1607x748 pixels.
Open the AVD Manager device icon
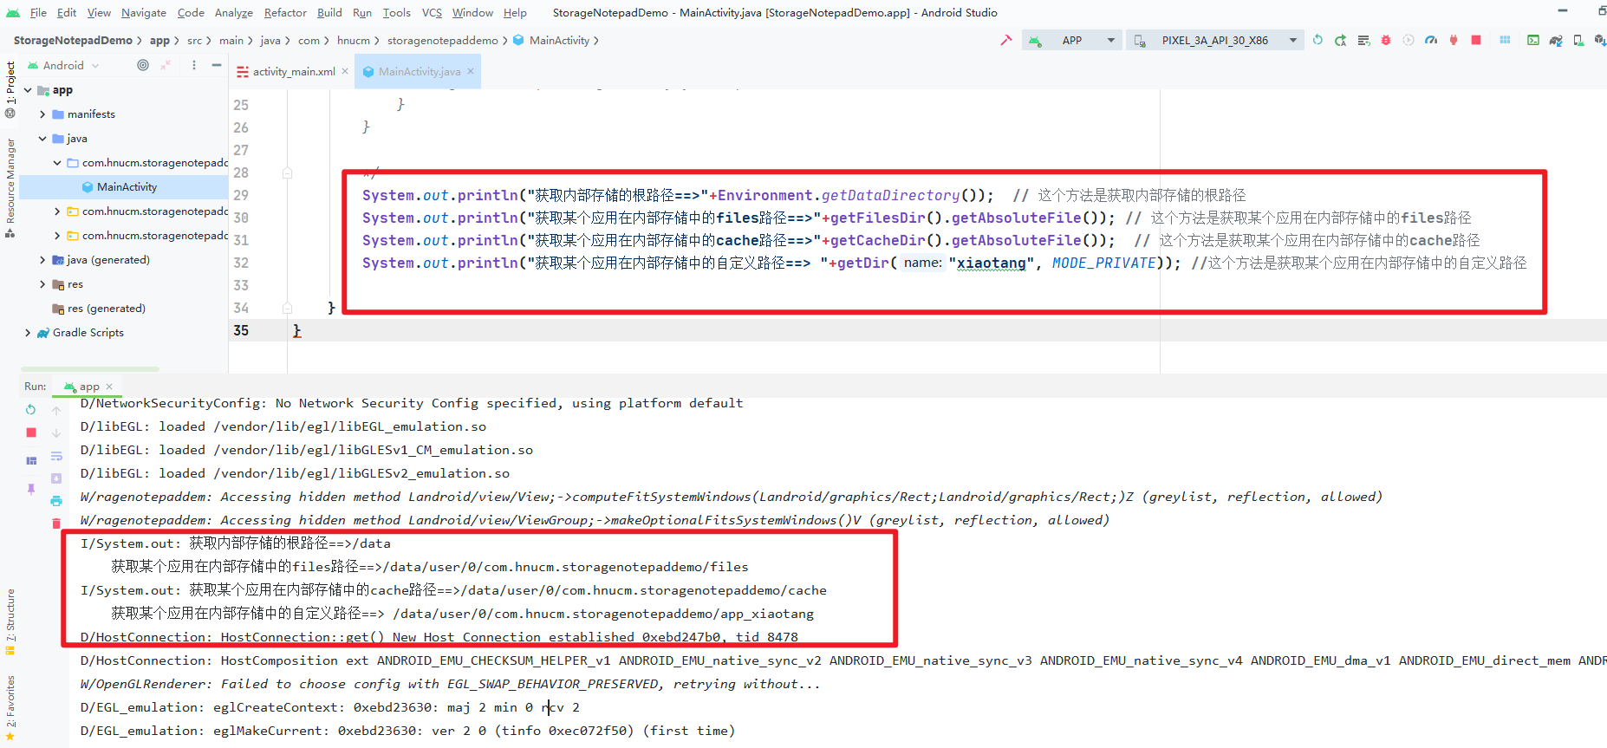(1578, 41)
